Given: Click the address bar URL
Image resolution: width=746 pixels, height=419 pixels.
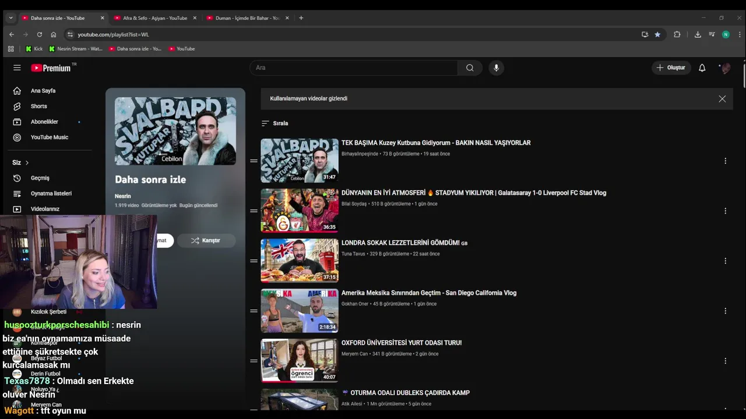Looking at the screenshot, I should (113, 34).
